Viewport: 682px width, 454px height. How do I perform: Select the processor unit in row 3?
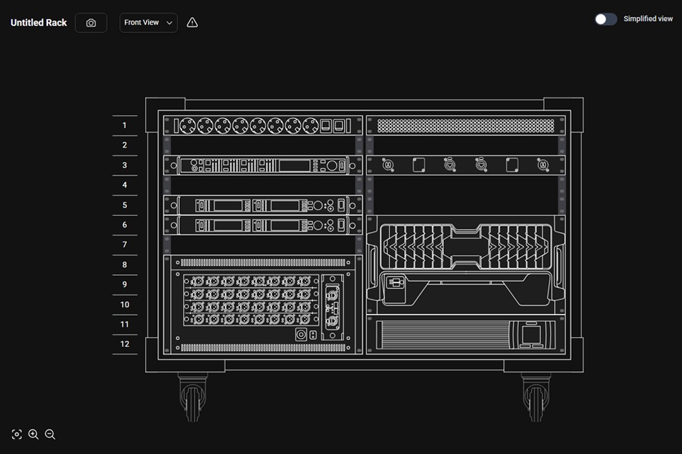(x=263, y=166)
